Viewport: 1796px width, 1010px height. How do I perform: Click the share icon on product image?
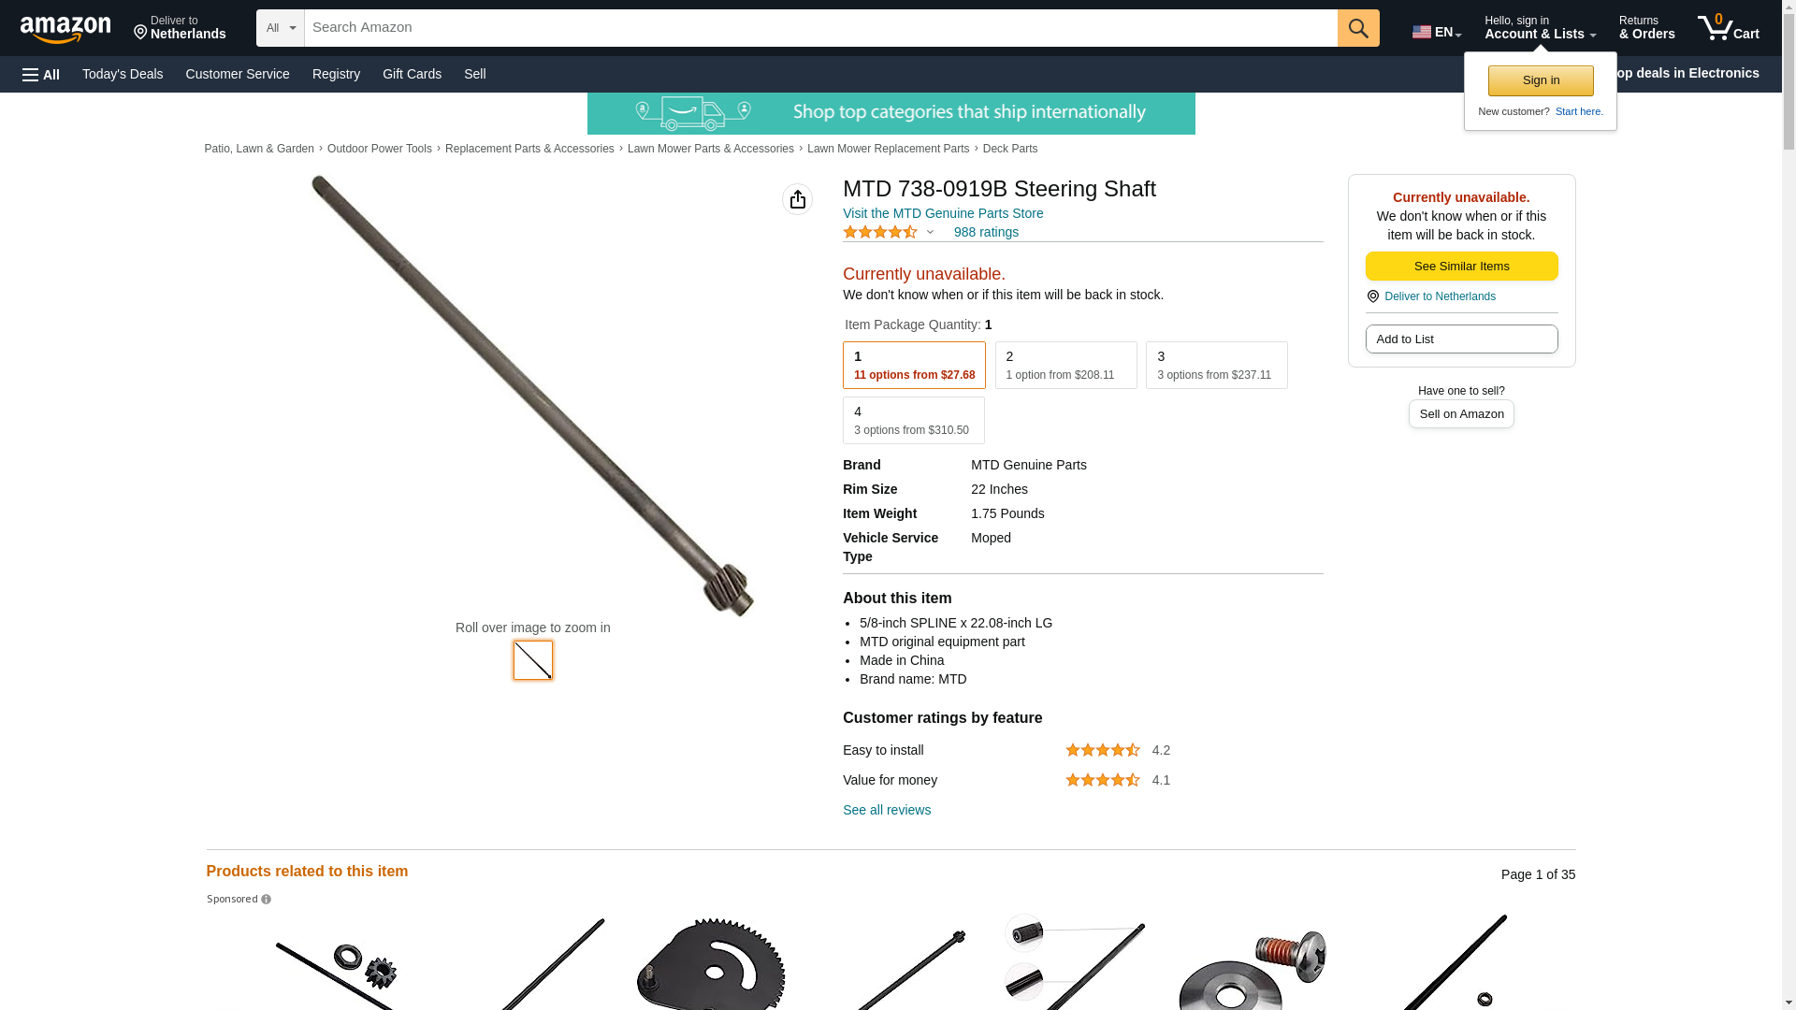797,199
